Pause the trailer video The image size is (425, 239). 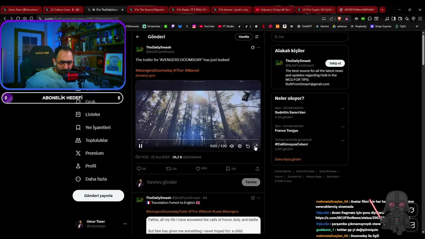coord(140,146)
